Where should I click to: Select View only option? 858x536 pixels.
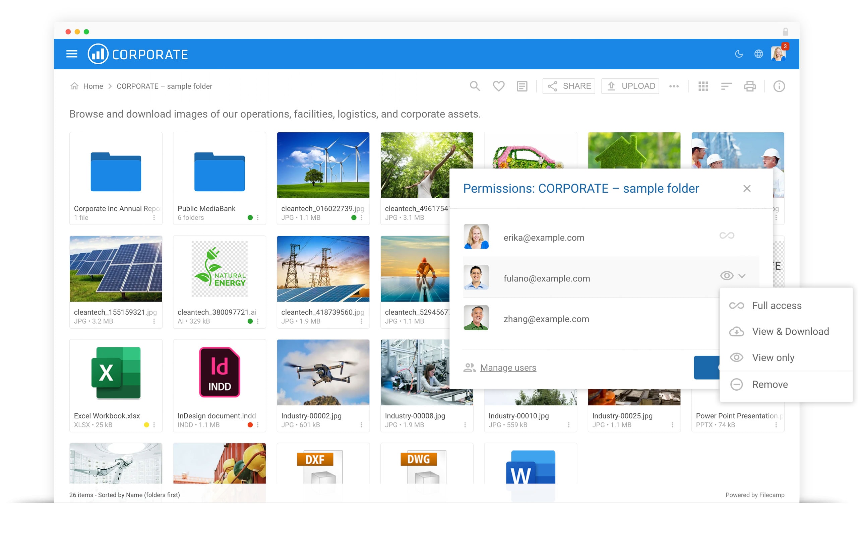click(786, 357)
